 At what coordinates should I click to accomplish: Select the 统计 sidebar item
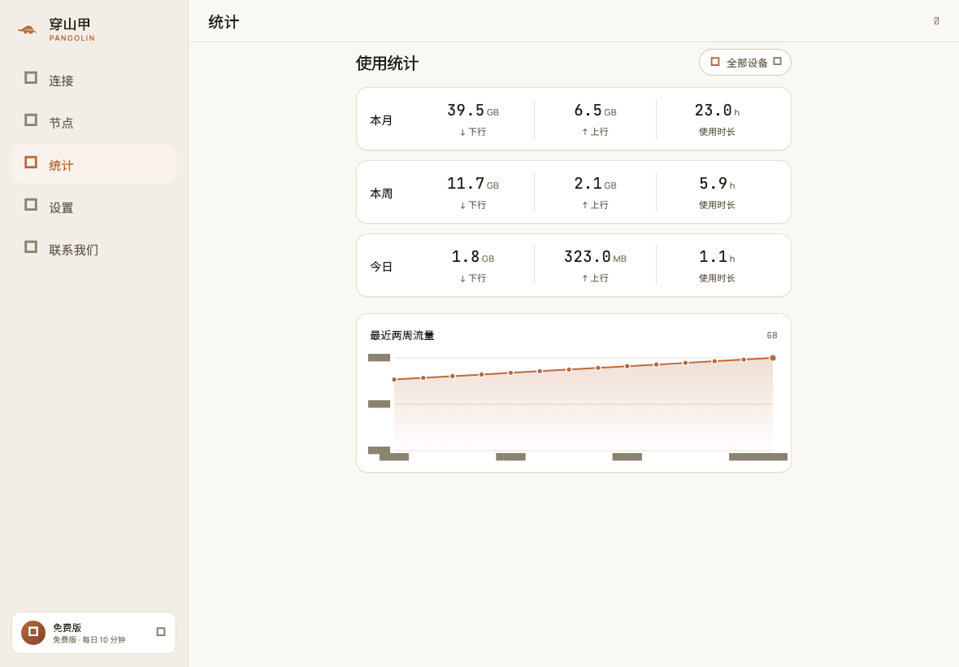93,164
